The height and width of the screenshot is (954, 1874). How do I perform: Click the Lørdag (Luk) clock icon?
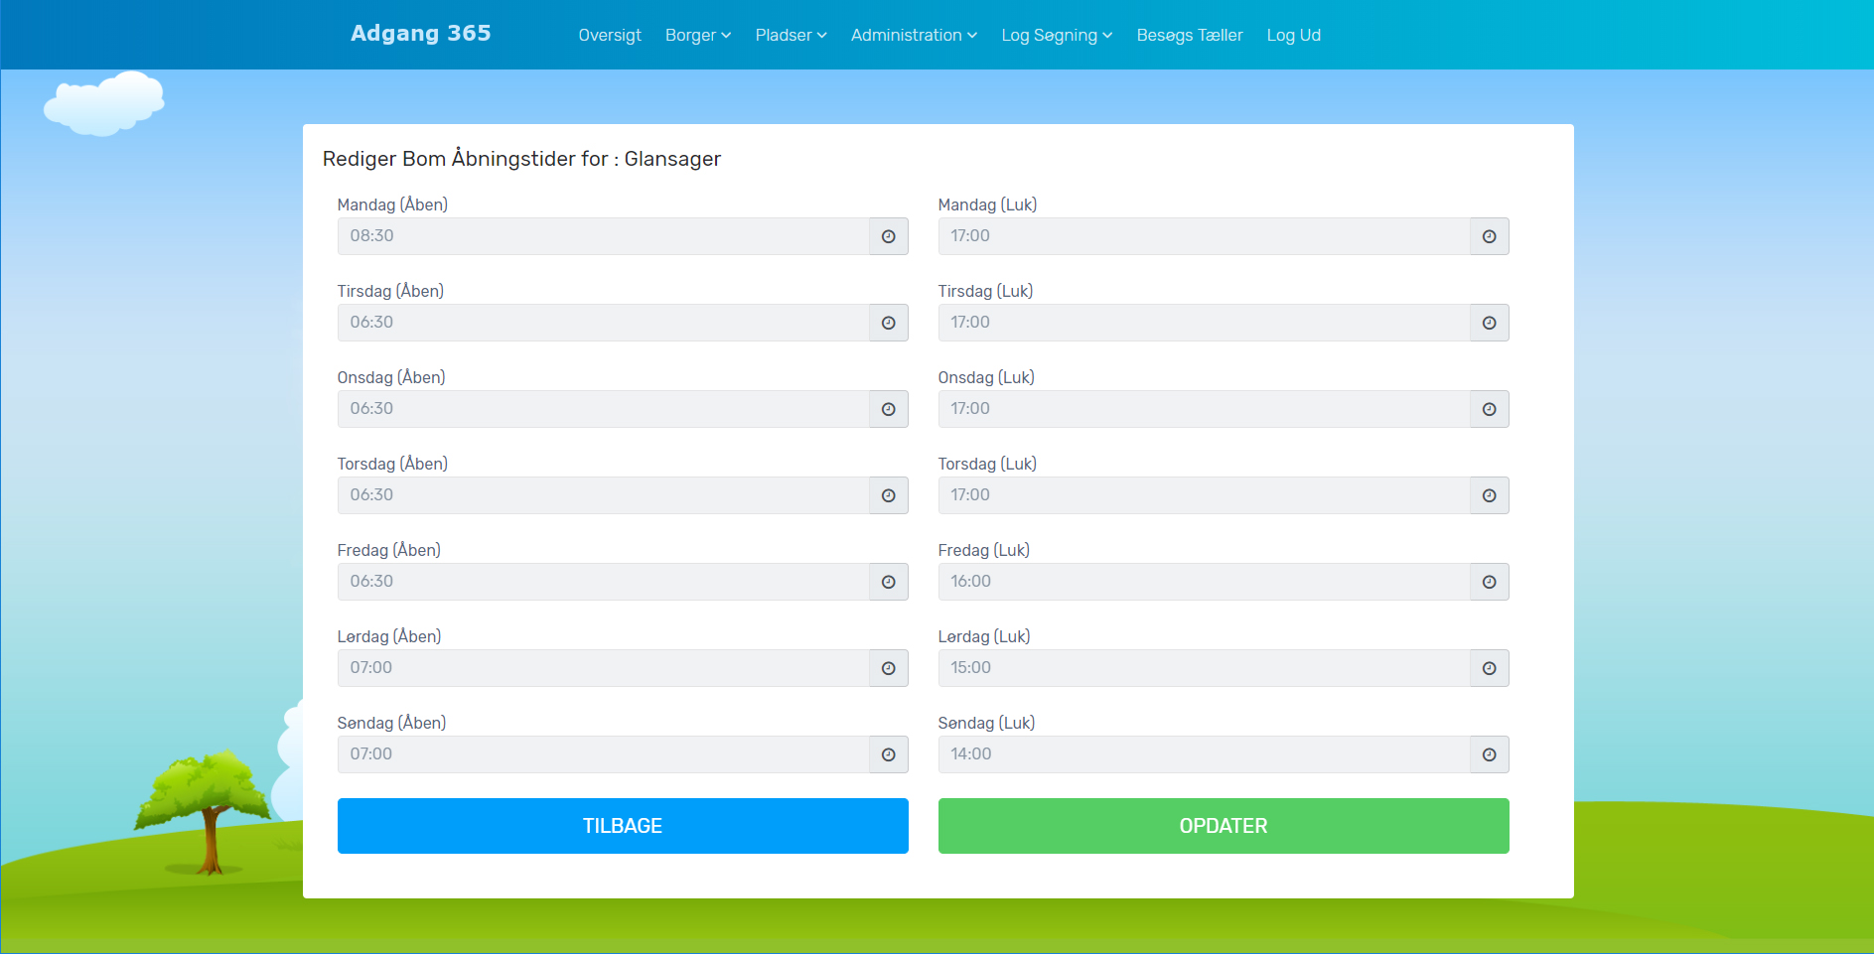pos(1489,668)
